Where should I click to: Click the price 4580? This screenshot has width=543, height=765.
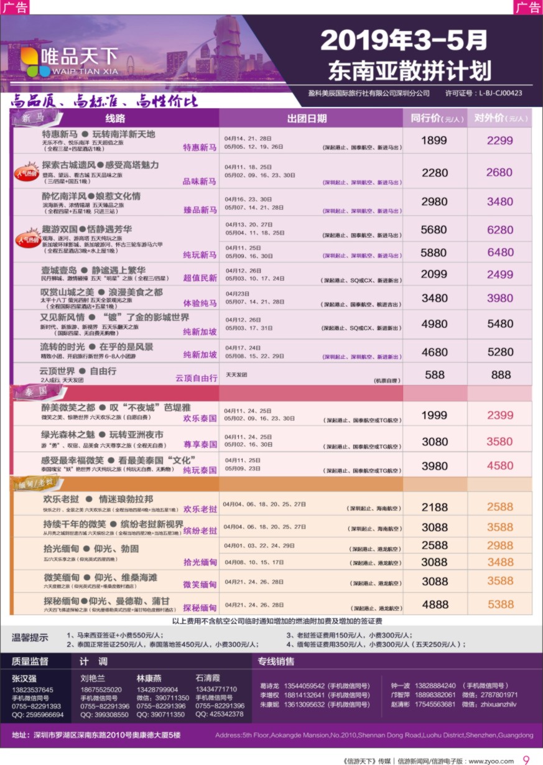pos(500,466)
